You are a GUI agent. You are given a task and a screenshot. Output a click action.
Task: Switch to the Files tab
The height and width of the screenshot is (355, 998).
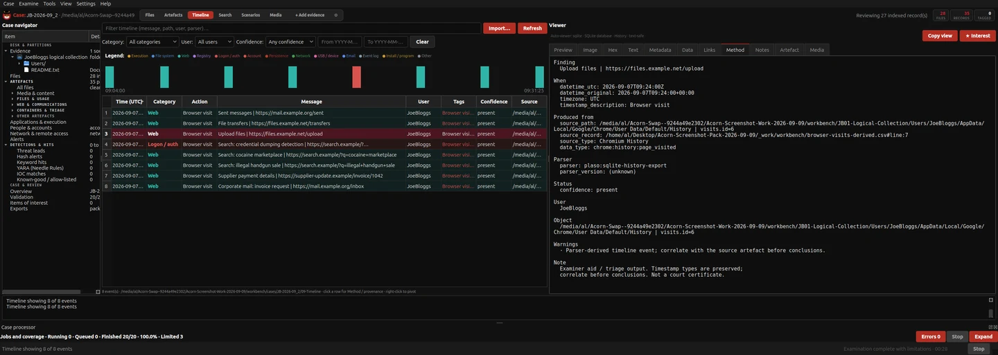coord(150,15)
